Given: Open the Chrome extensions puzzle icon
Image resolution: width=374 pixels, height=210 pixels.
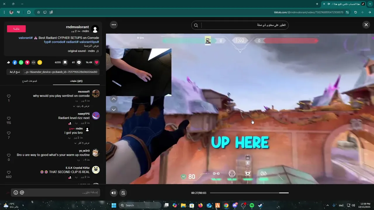Looking at the screenshot, I should pos(29,12).
